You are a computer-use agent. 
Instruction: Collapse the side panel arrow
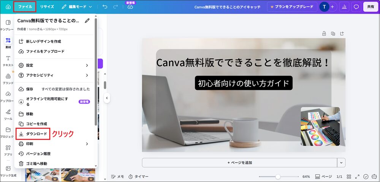[107, 98]
